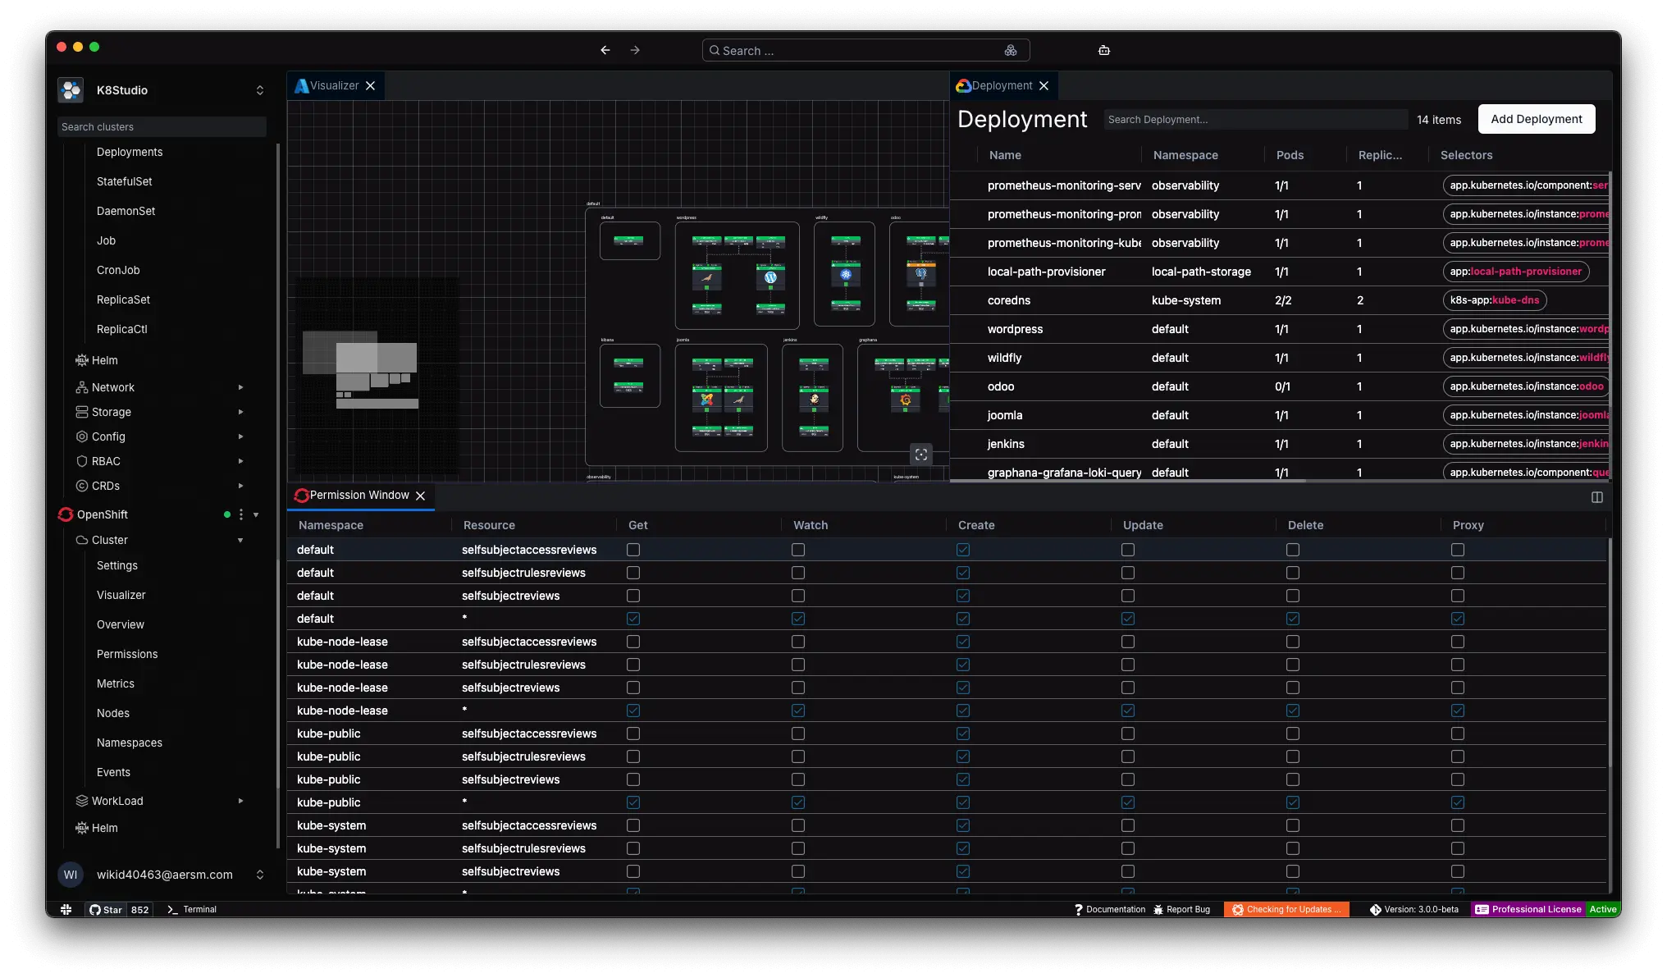The width and height of the screenshot is (1667, 978).
Task: Click the fit-to-screen icon in Visualizer
Action: pos(921,455)
